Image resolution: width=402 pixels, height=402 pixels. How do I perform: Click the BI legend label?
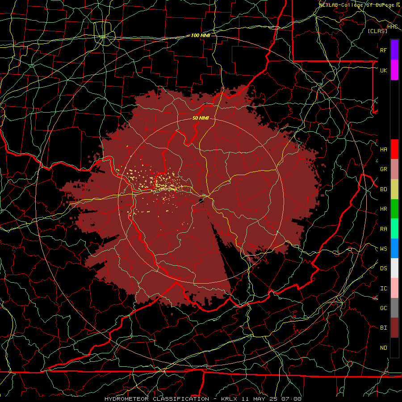tap(383, 328)
